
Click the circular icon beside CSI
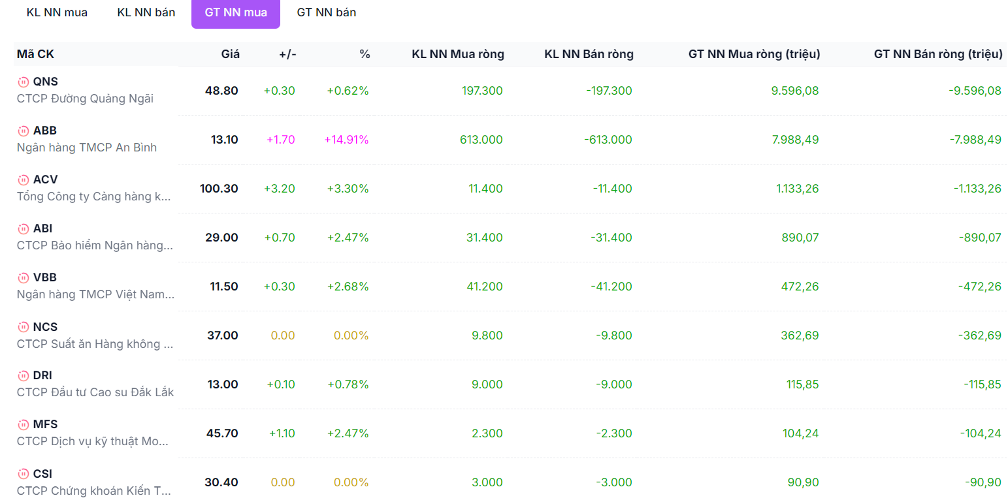23,474
